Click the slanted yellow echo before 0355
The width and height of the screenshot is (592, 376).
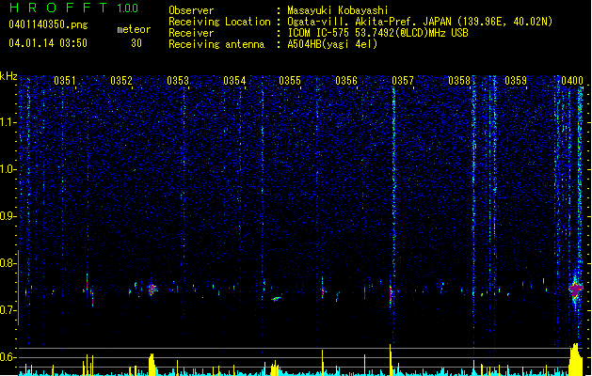click(x=277, y=299)
